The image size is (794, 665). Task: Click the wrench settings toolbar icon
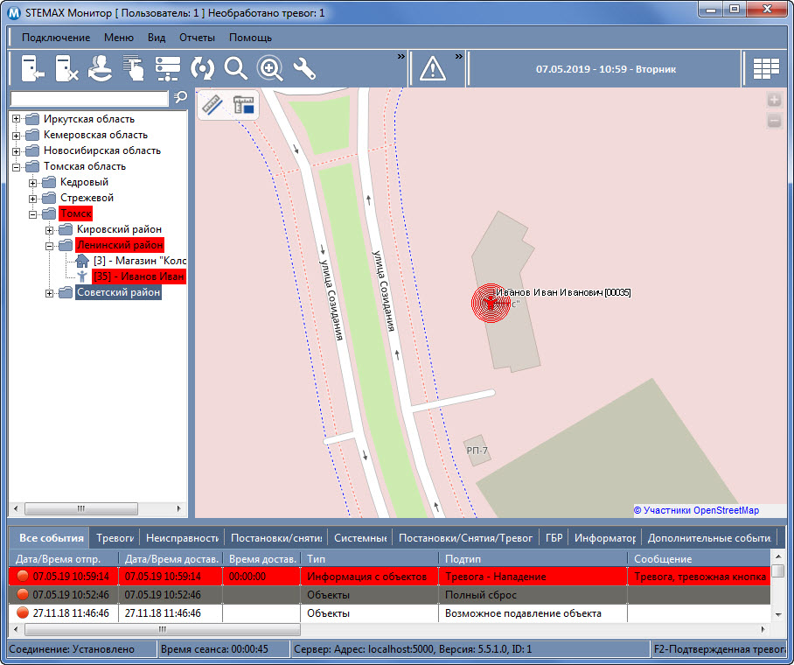pos(304,68)
